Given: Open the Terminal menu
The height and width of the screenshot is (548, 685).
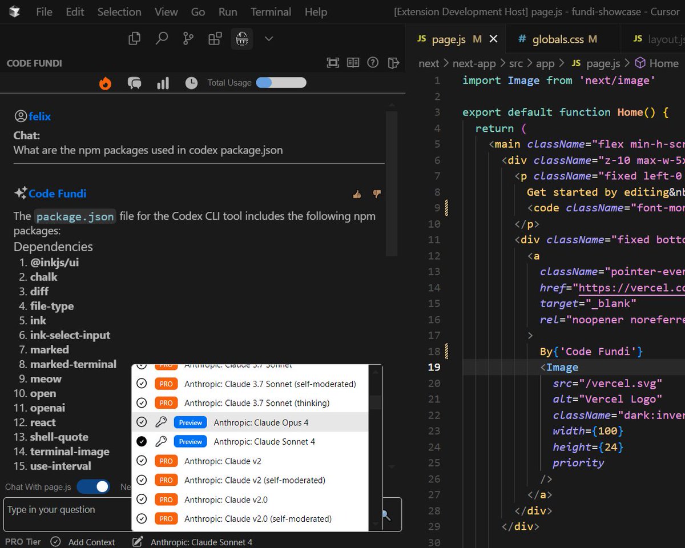Looking at the screenshot, I should click(x=270, y=11).
